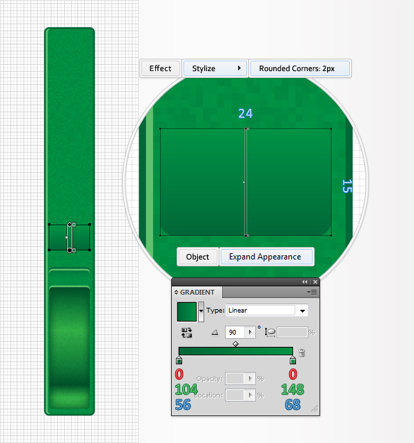Viewport: 414px width, 443px height.
Task: Click the green value "148"
Action: coord(293,390)
